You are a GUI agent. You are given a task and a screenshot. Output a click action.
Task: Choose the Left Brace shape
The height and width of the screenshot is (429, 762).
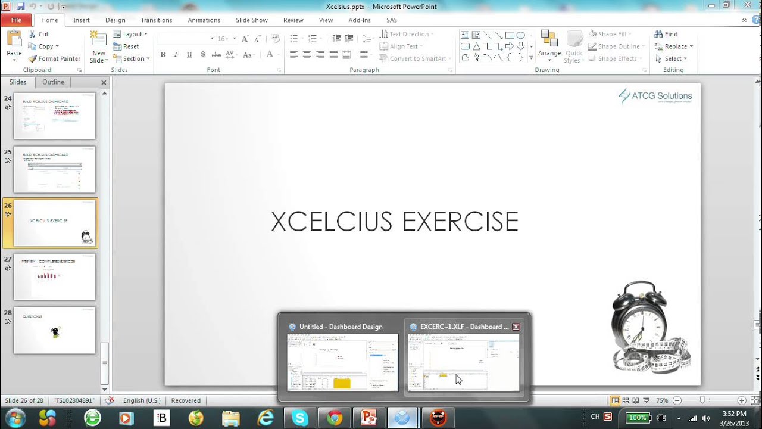510,58
